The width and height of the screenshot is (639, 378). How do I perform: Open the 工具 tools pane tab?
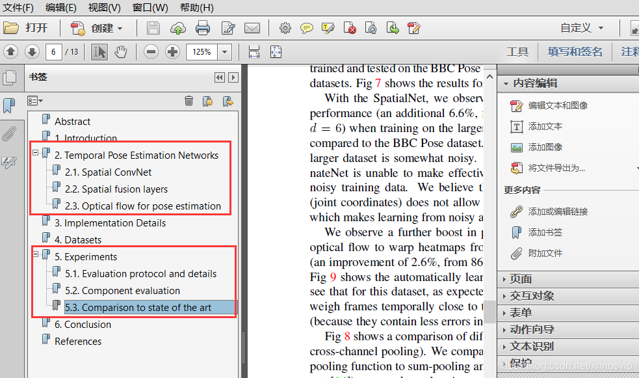point(517,52)
